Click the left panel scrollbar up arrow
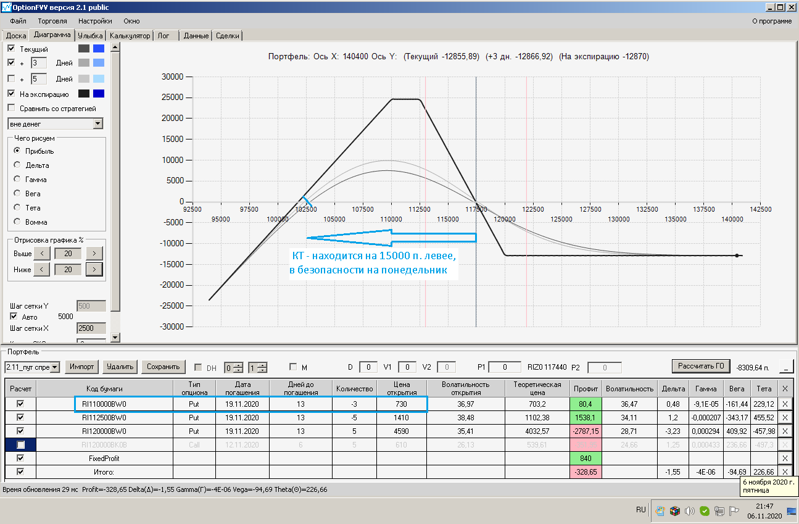 pos(115,46)
